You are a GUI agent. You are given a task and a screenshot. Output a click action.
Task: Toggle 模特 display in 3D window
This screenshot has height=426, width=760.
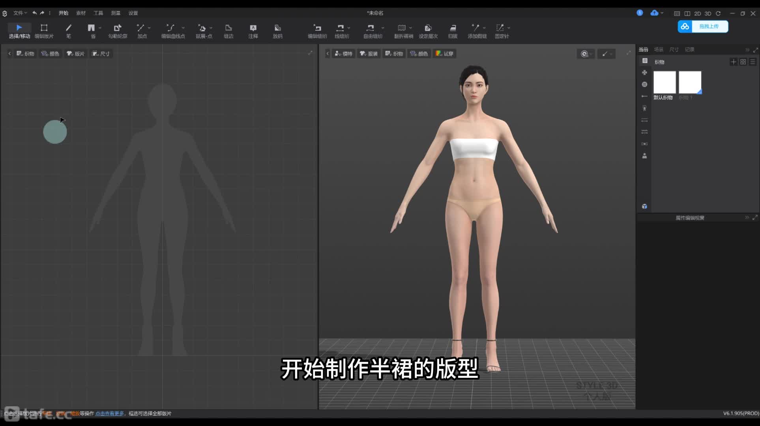click(x=343, y=54)
